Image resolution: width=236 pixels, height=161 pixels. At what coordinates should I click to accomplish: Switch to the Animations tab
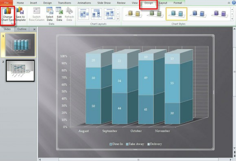point(84,3)
